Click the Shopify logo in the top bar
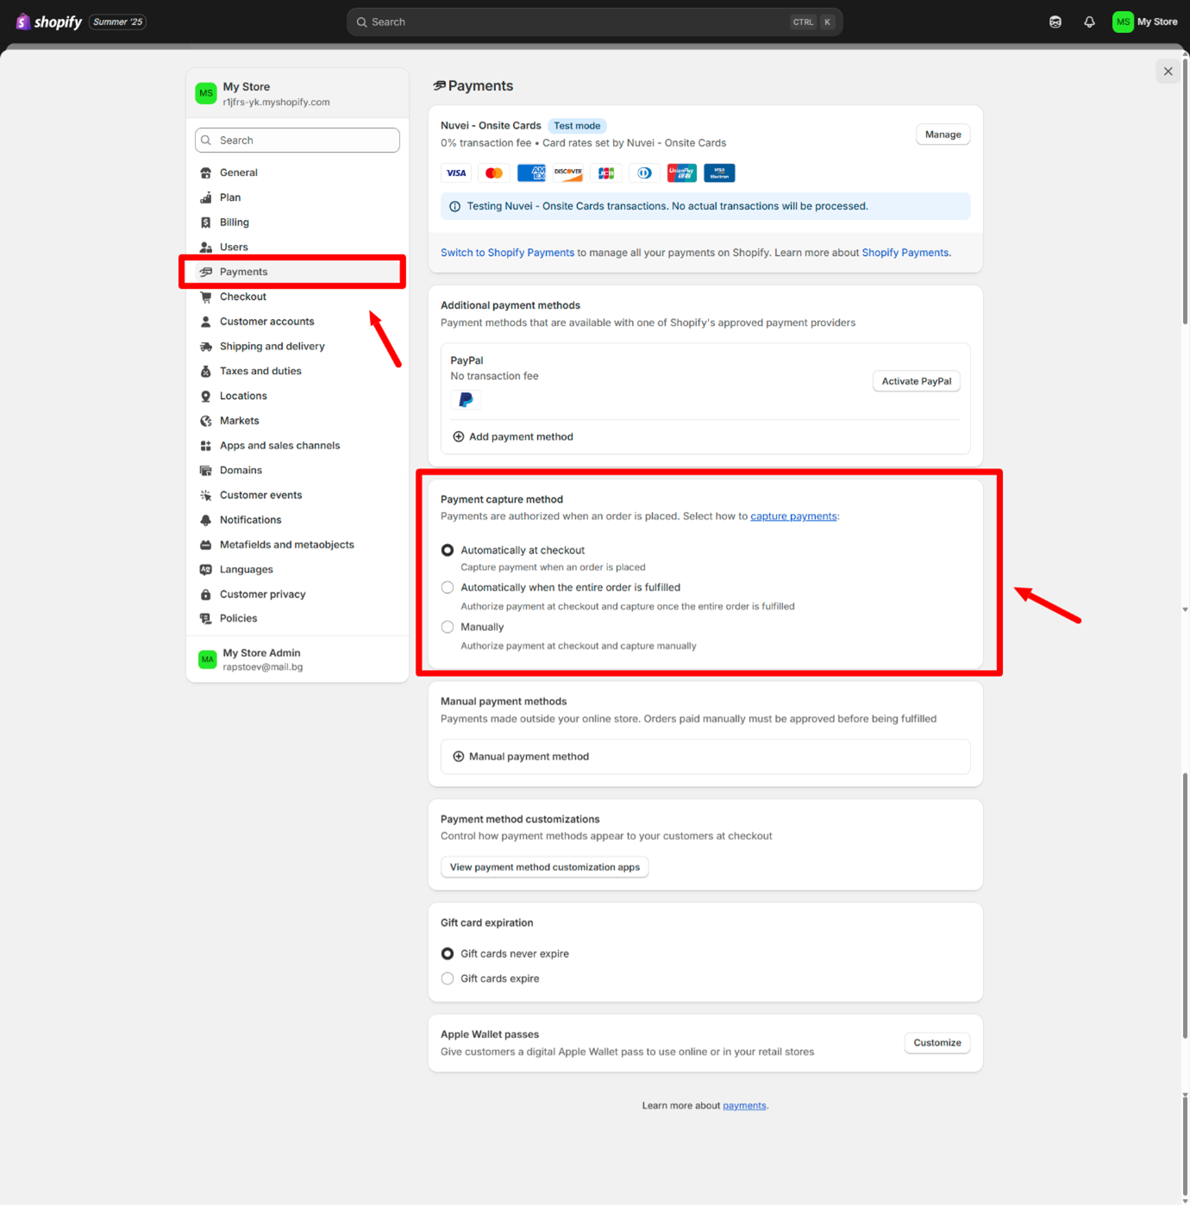Screen dimensions: 1190x1206 pyautogui.click(x=49, y=22)
